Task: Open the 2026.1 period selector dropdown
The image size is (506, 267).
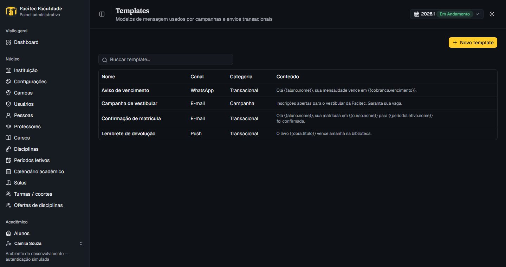Action: [x=447, y=14]
